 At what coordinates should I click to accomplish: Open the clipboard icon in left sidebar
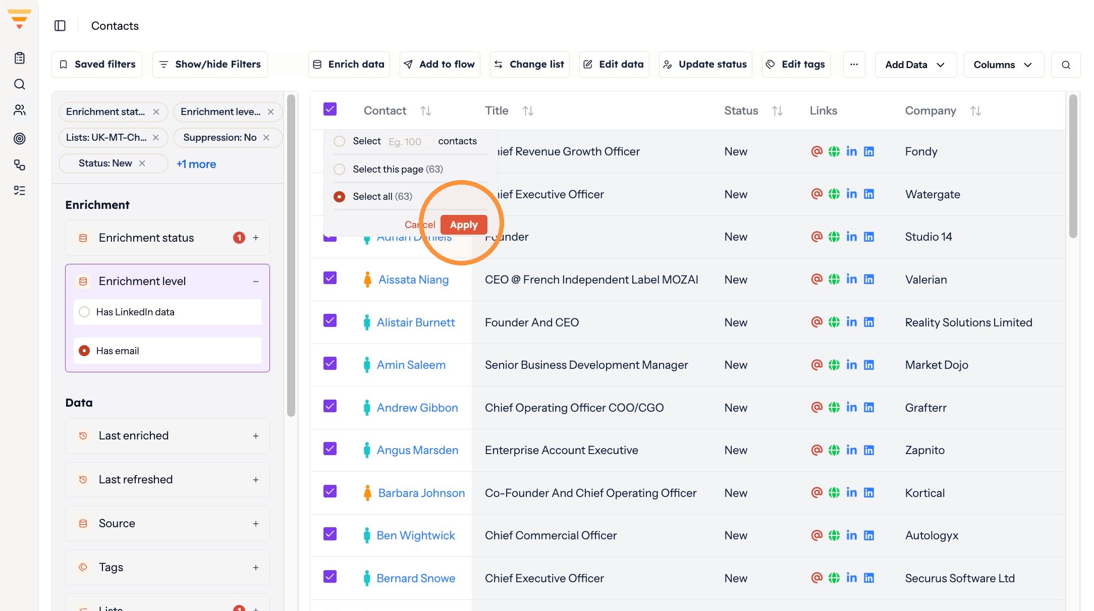[x=20, y=58]
